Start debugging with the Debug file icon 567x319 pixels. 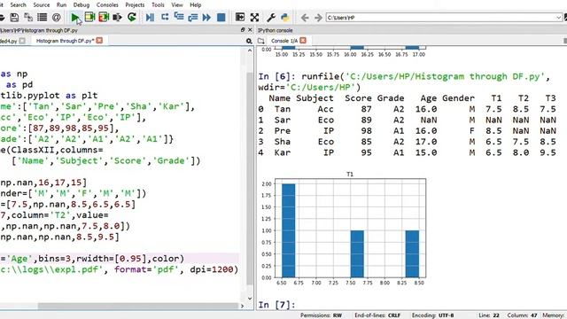(x=150, y=17)
